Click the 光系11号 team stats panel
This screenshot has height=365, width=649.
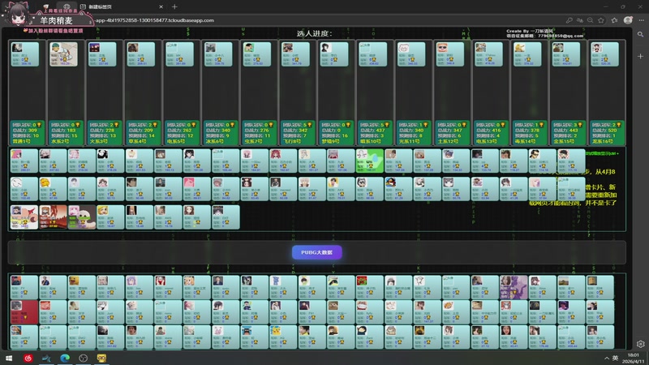[x=414, y=133]
